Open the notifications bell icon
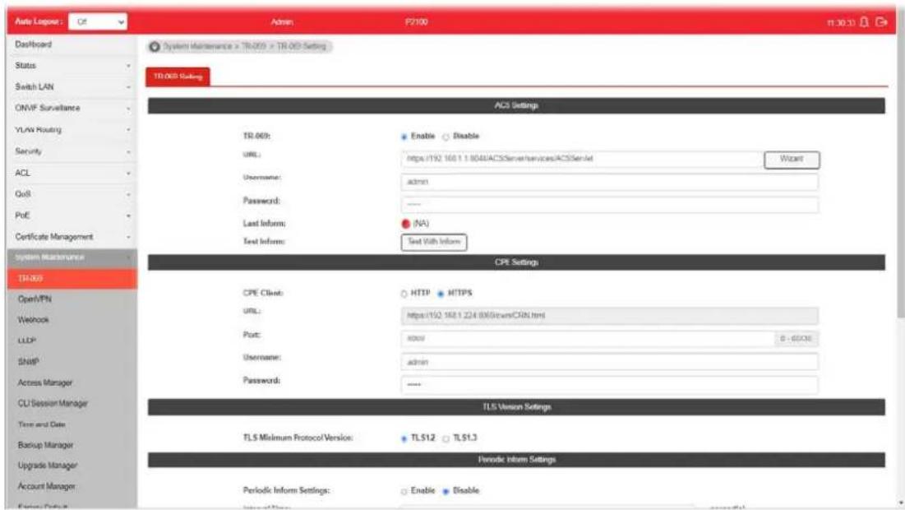 [x=864, y=22]
